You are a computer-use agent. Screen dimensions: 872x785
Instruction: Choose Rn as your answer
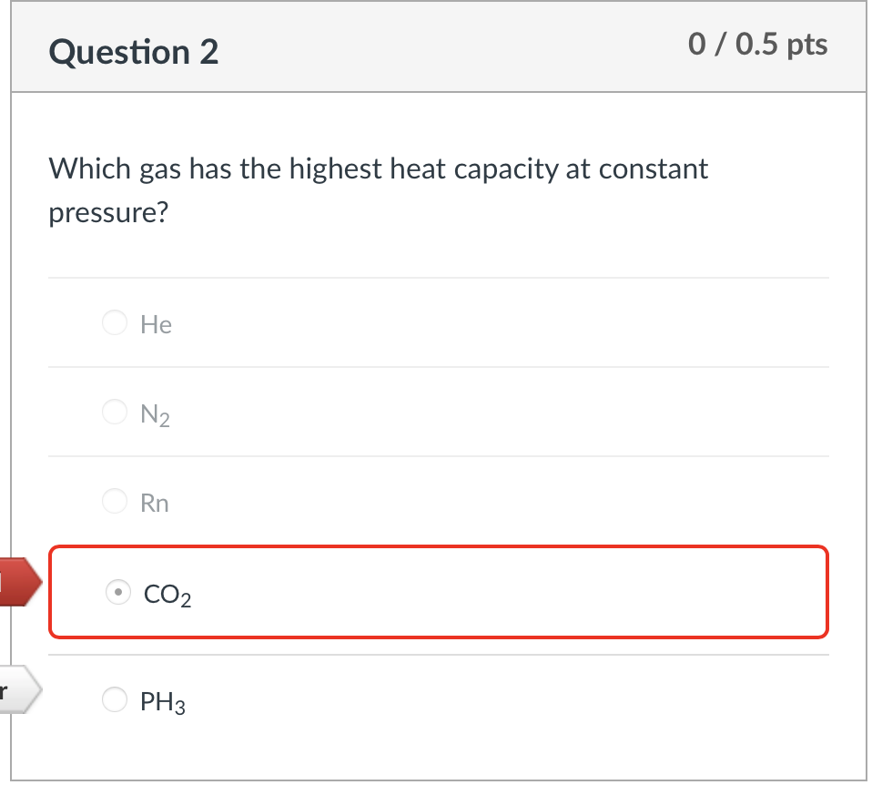pos(115,501)
